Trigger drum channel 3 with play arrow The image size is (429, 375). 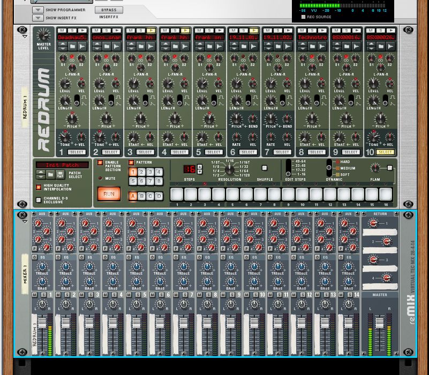(x=150, y=31)
